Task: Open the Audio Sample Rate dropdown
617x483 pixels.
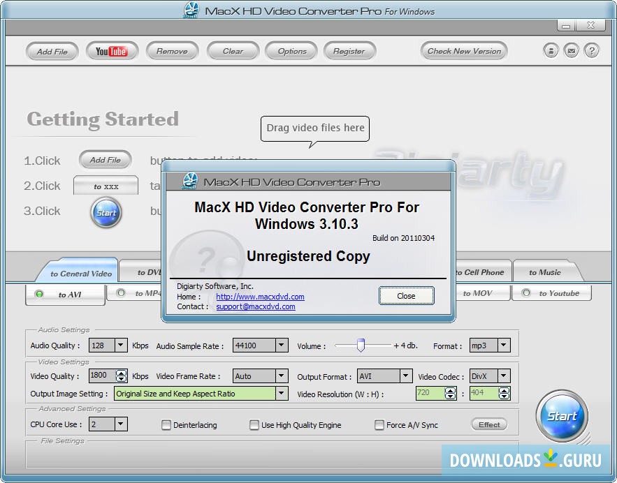Action: pyautogui.click(x=281, y=345)
